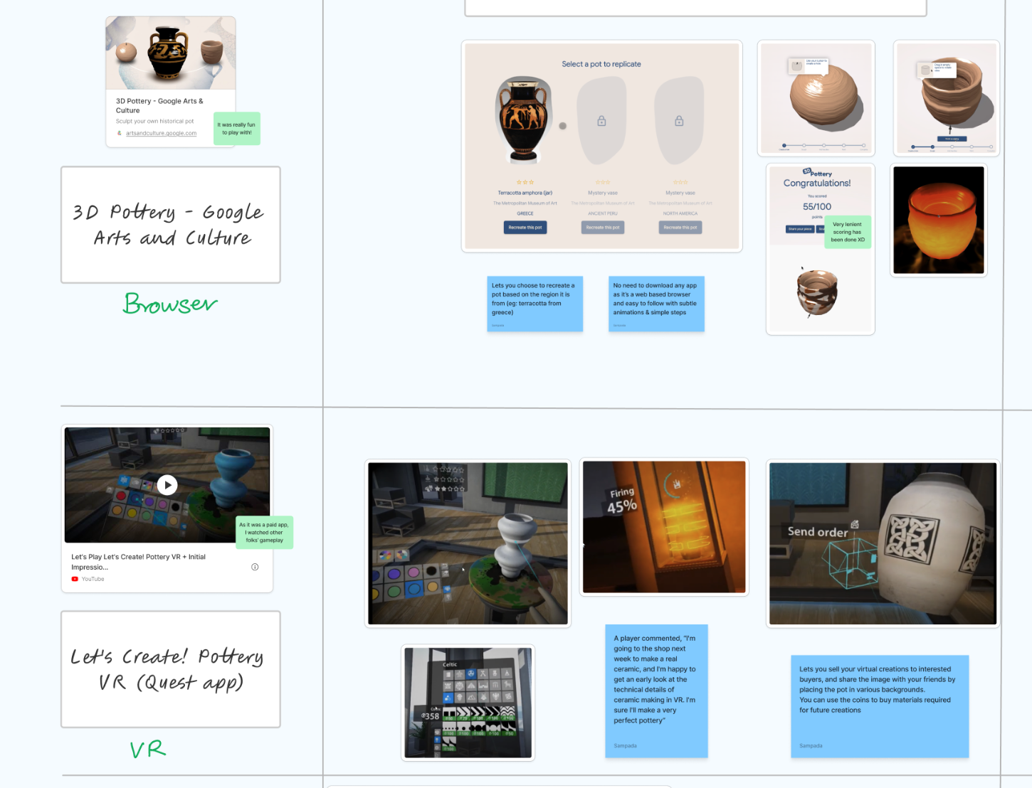Click the 3D Pottery logo above Congratulations
Image resolution: width=1032 pixels, height=788 pixels.
pos(817,172)
